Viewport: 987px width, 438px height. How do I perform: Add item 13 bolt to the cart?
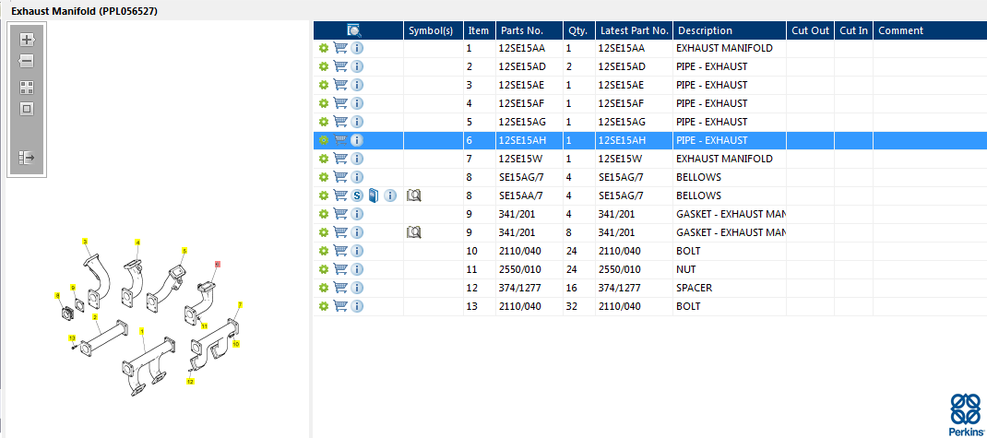(x=339, y=306)
